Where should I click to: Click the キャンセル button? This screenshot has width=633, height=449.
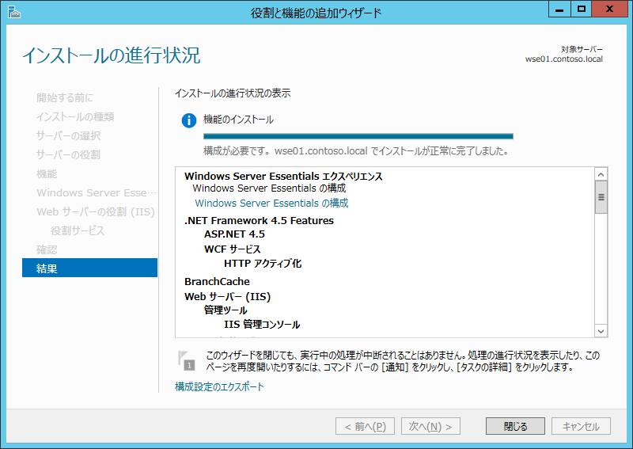pyautogui.click(x=581, y=426)
